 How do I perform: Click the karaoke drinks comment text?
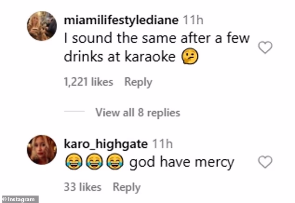coord(157,47)
